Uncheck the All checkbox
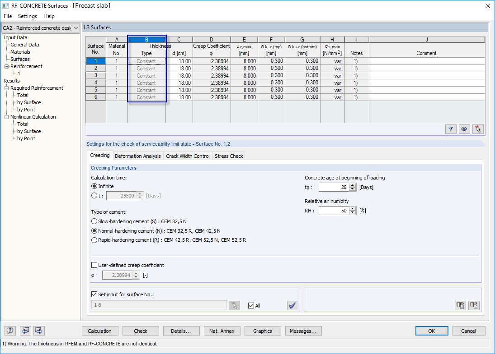The height and width of the screenshot is (354, 495). coord(251,305)
